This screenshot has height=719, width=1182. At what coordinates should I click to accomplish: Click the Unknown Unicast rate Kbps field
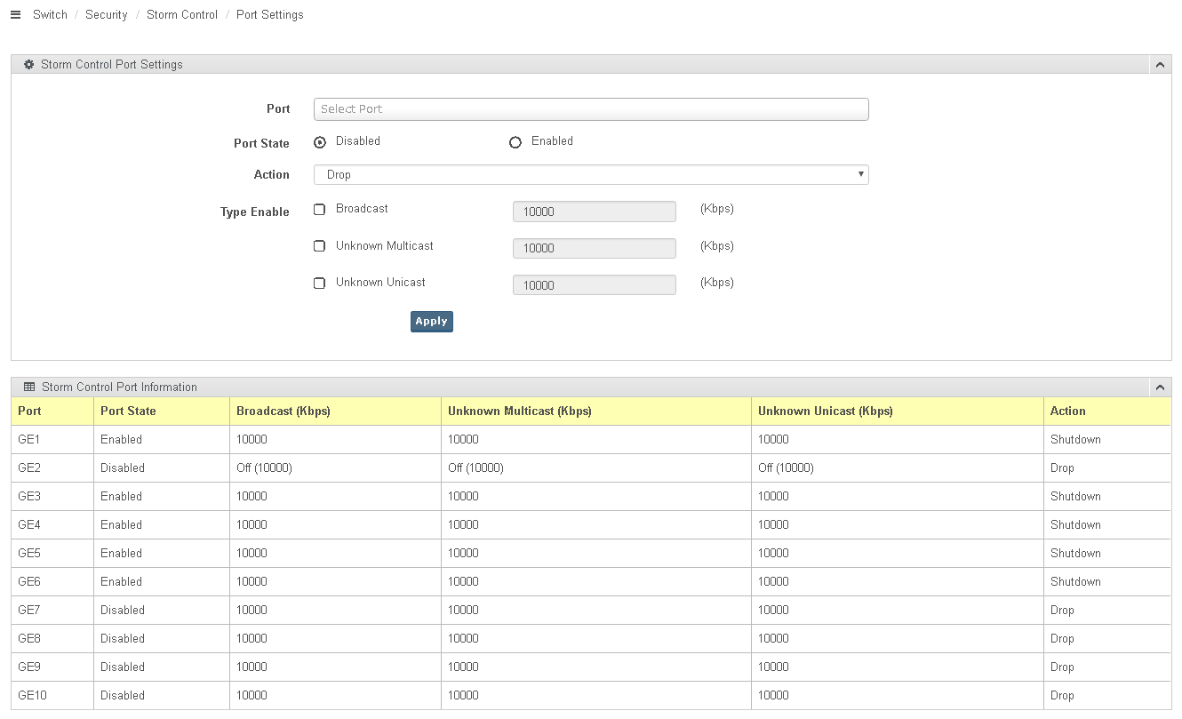click(594, 285)
